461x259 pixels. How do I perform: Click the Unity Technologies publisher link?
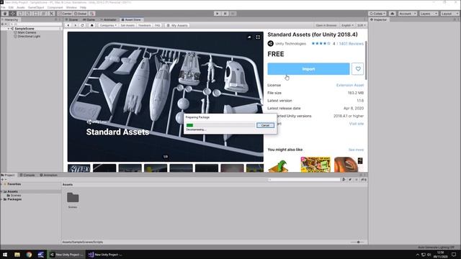pyautogui.click(x=290, y=43)
